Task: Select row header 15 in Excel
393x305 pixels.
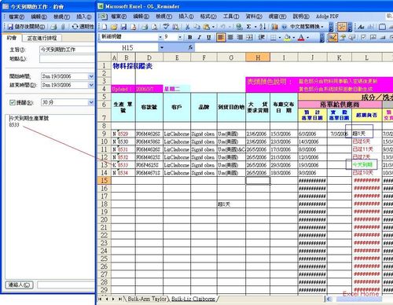Action: click(105, 180)
